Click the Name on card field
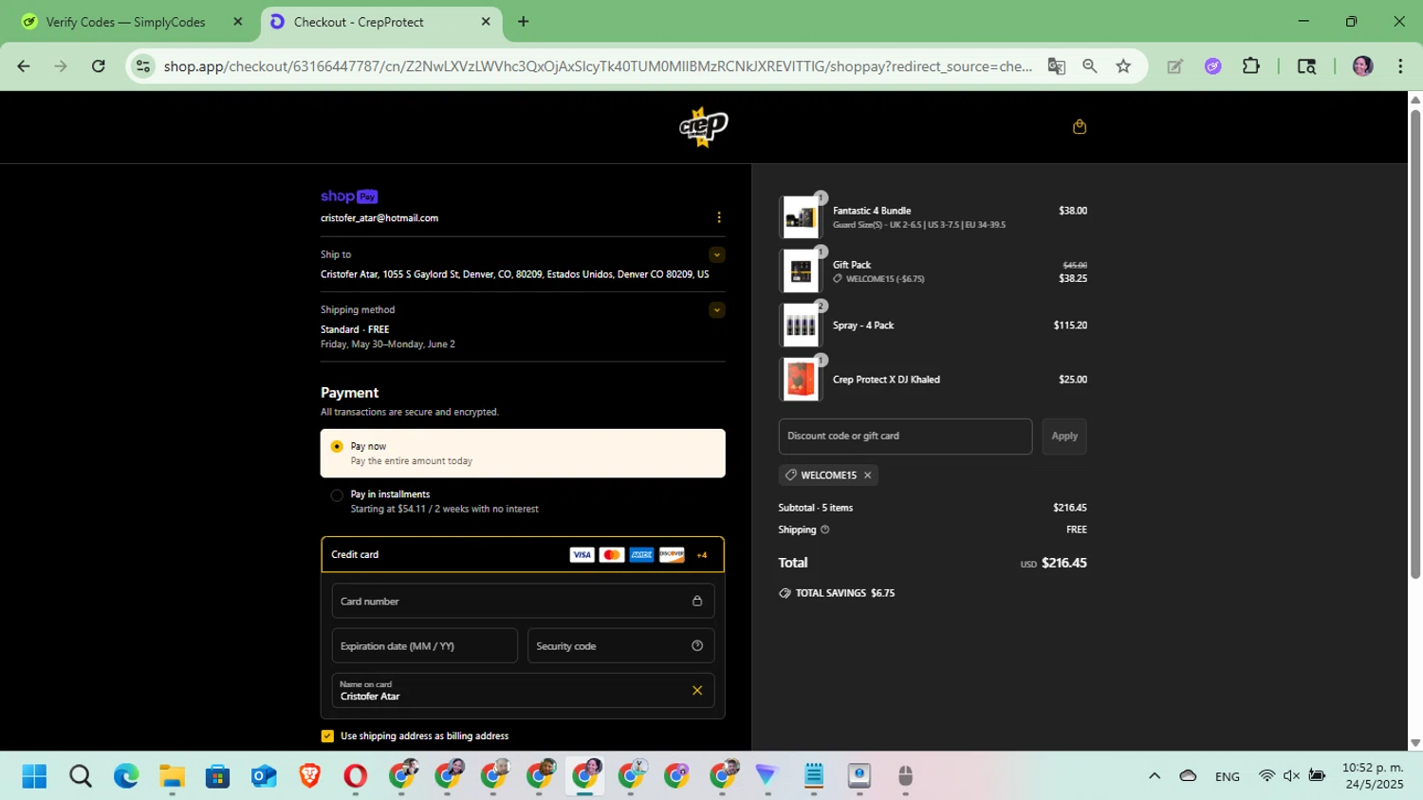Screen dimensions: 1423x800 [x=523, y=690]
